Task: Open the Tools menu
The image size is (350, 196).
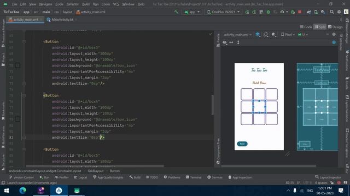Action: (106, 4)
